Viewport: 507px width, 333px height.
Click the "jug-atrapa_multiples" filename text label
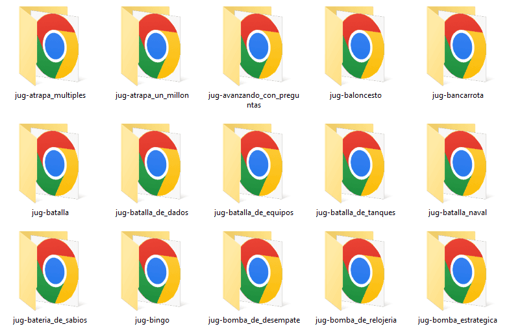50,96
